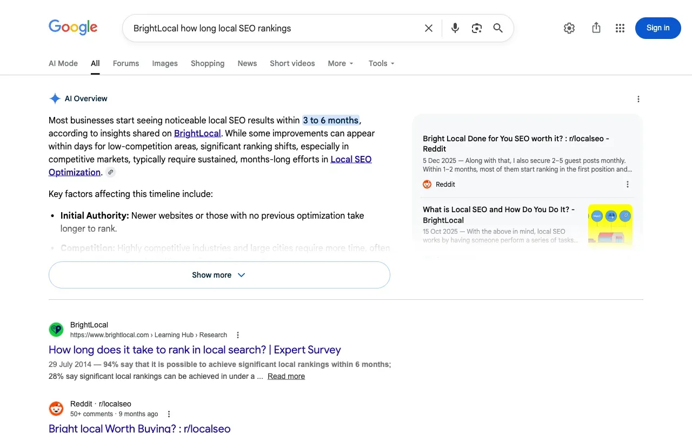Open three-dot menu beside brightlocal.com URL
Screen dimensions: 692x433
click(238, 335)
